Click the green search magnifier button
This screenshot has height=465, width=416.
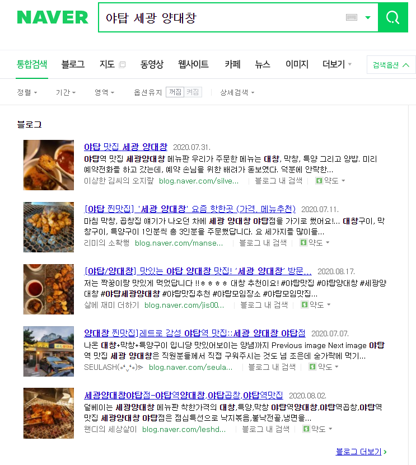(x=393, y=17)
